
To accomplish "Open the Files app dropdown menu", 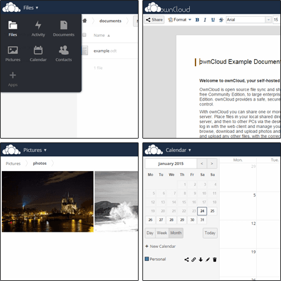I will (31, 7).
